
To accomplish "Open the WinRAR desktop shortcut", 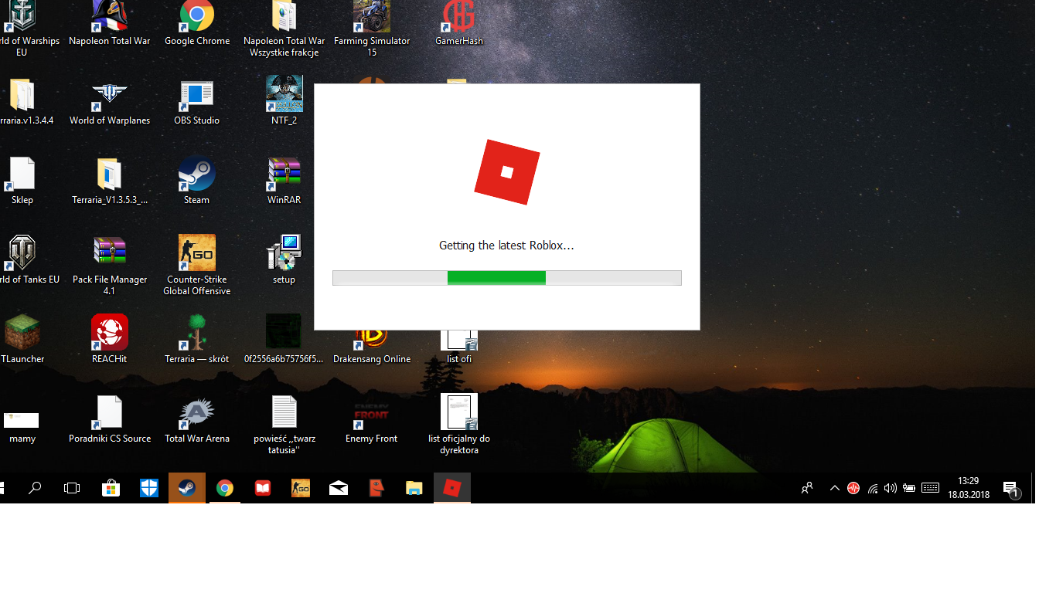I will [284, 181].
